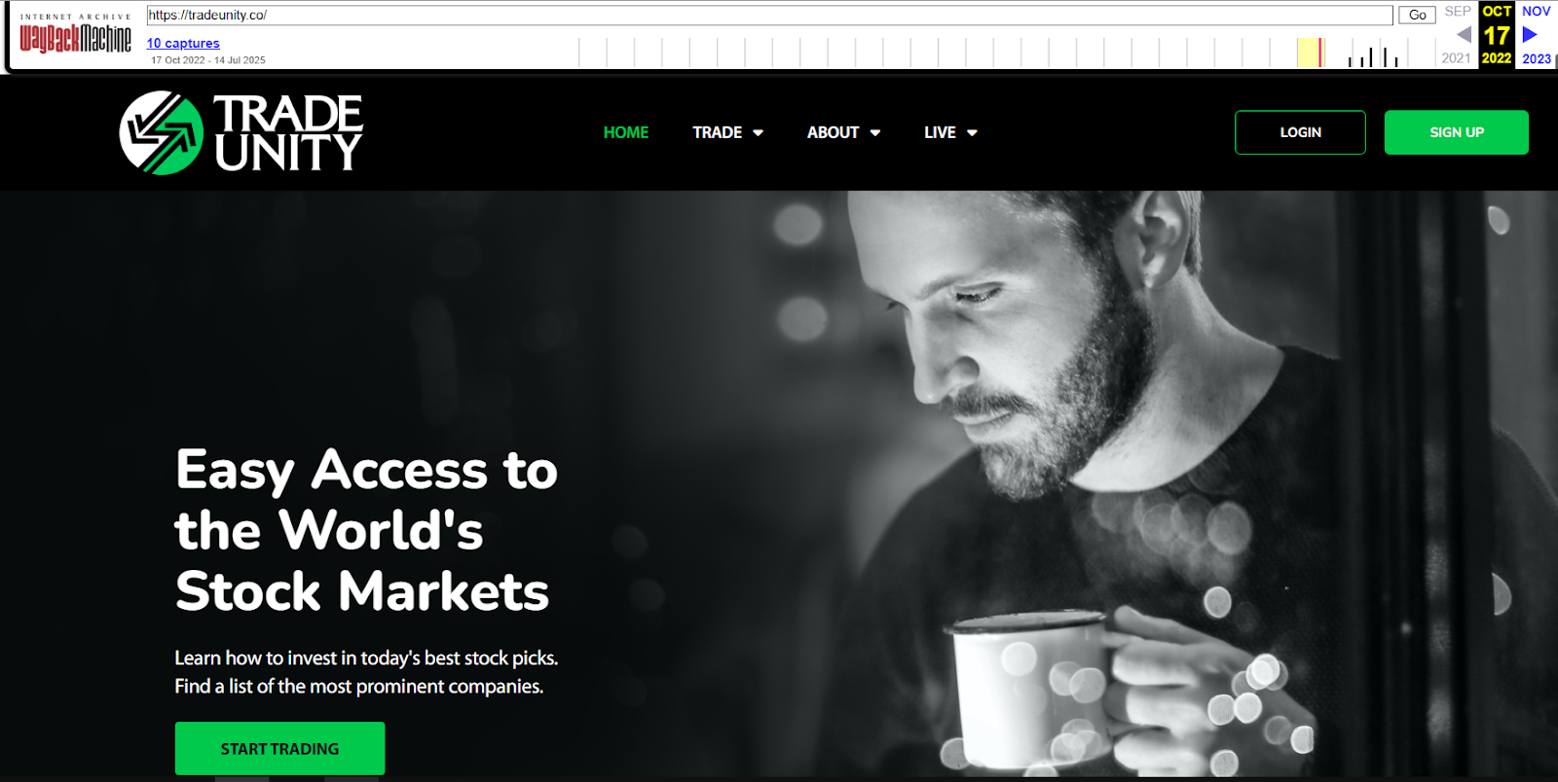Open the ABOUT nav item label
The width and height of the screenshot is (1558, 782).
[833, 132]
